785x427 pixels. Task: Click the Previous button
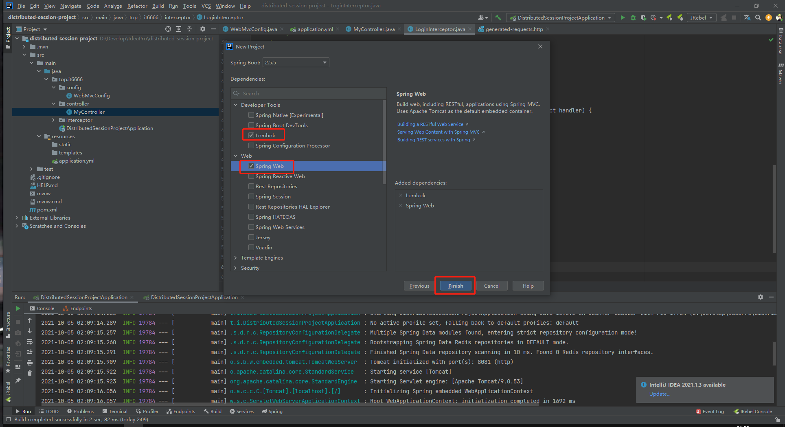coord(419,286)
